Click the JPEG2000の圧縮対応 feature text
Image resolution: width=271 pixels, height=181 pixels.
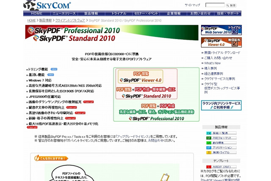click(45, 96)
